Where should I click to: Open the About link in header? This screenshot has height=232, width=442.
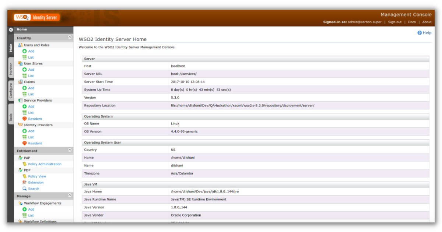[427, 22]
